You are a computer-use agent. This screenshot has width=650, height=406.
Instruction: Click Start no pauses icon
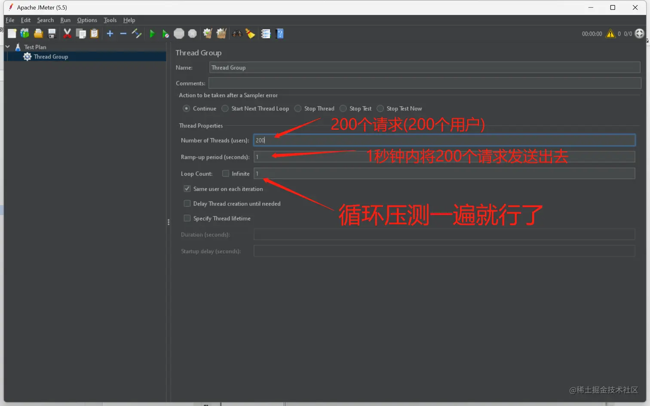pyautogui.click(x=166, y=34)
